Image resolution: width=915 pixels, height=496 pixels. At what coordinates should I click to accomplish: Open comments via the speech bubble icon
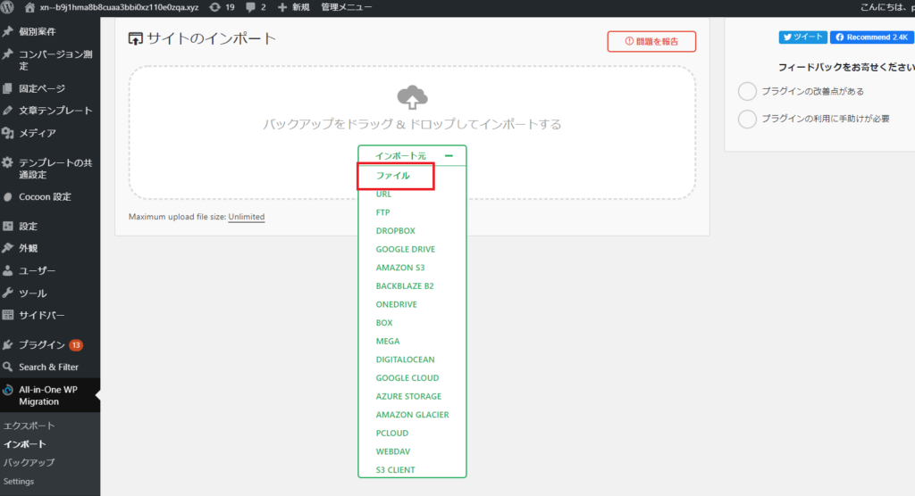[x=250, y=7]
